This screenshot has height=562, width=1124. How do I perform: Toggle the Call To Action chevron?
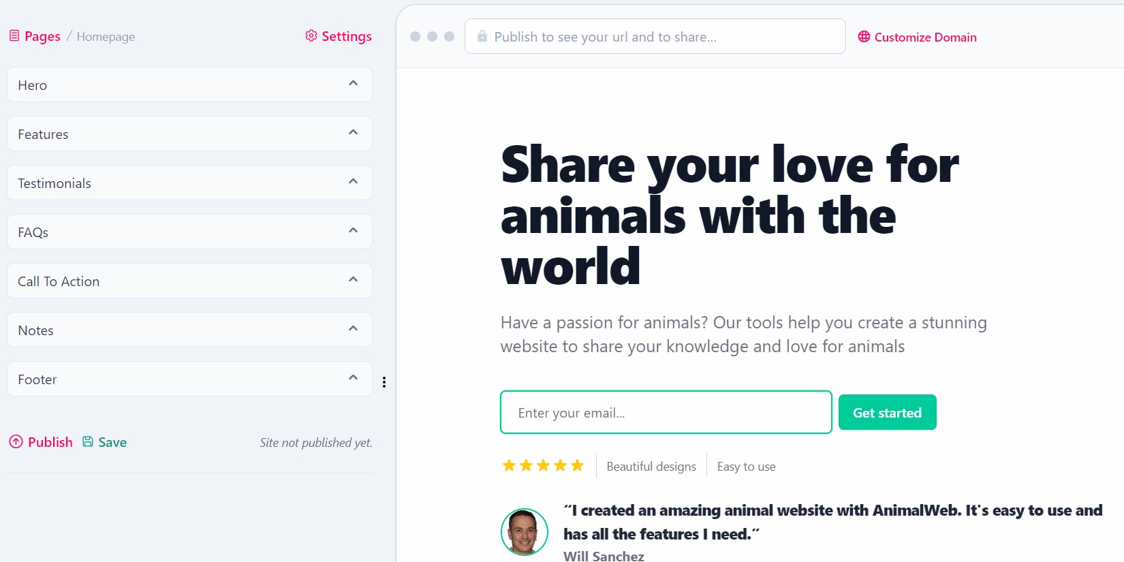(353, 280)
